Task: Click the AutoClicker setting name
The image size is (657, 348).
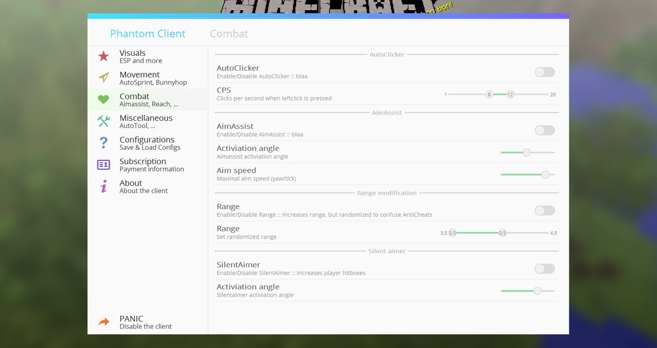Action: (238, 68)
